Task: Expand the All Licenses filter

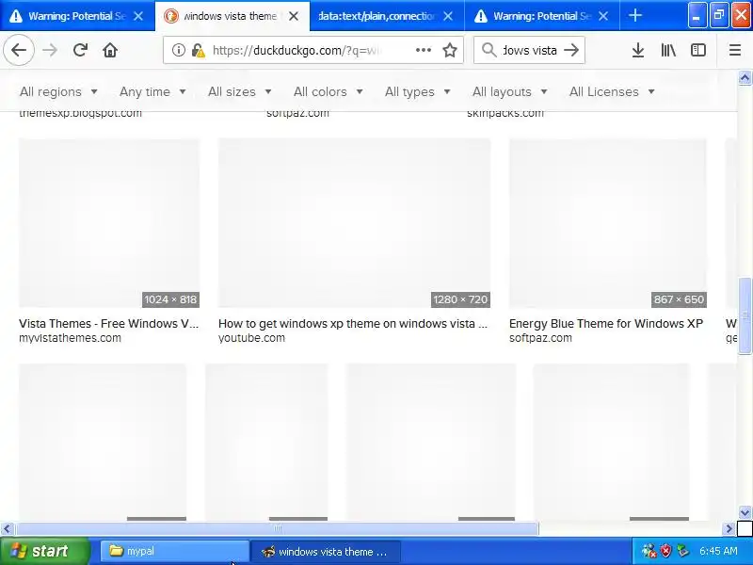Action: coord(612,91)
